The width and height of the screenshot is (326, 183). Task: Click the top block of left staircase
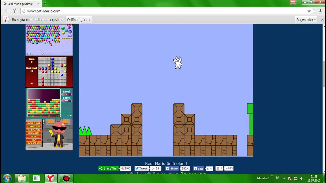(x=137, y=109)
